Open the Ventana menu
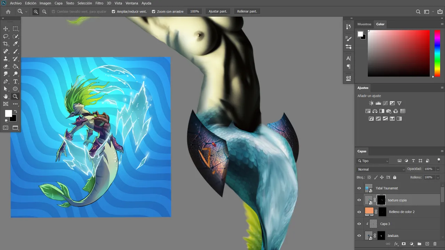This screenshot has height=250, width=445. coord(132,3)
